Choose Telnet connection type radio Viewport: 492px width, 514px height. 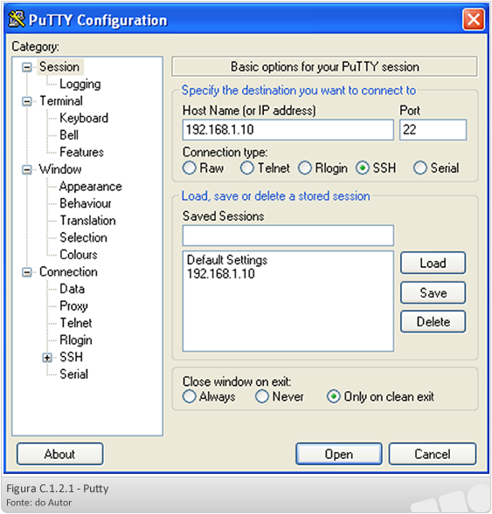coord(246,168)
